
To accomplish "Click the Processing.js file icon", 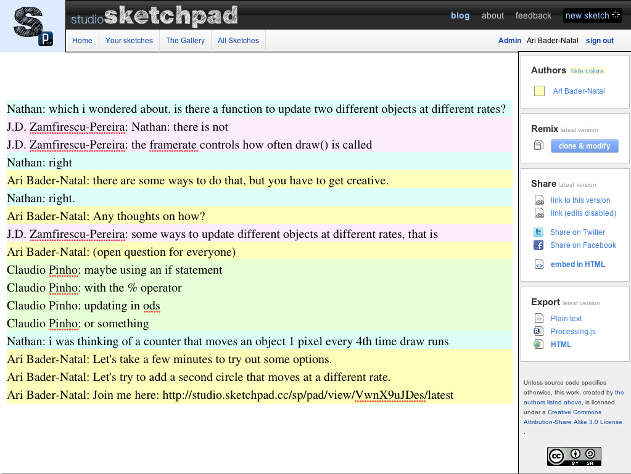I will pyautogui.click(x=538, y=331).
